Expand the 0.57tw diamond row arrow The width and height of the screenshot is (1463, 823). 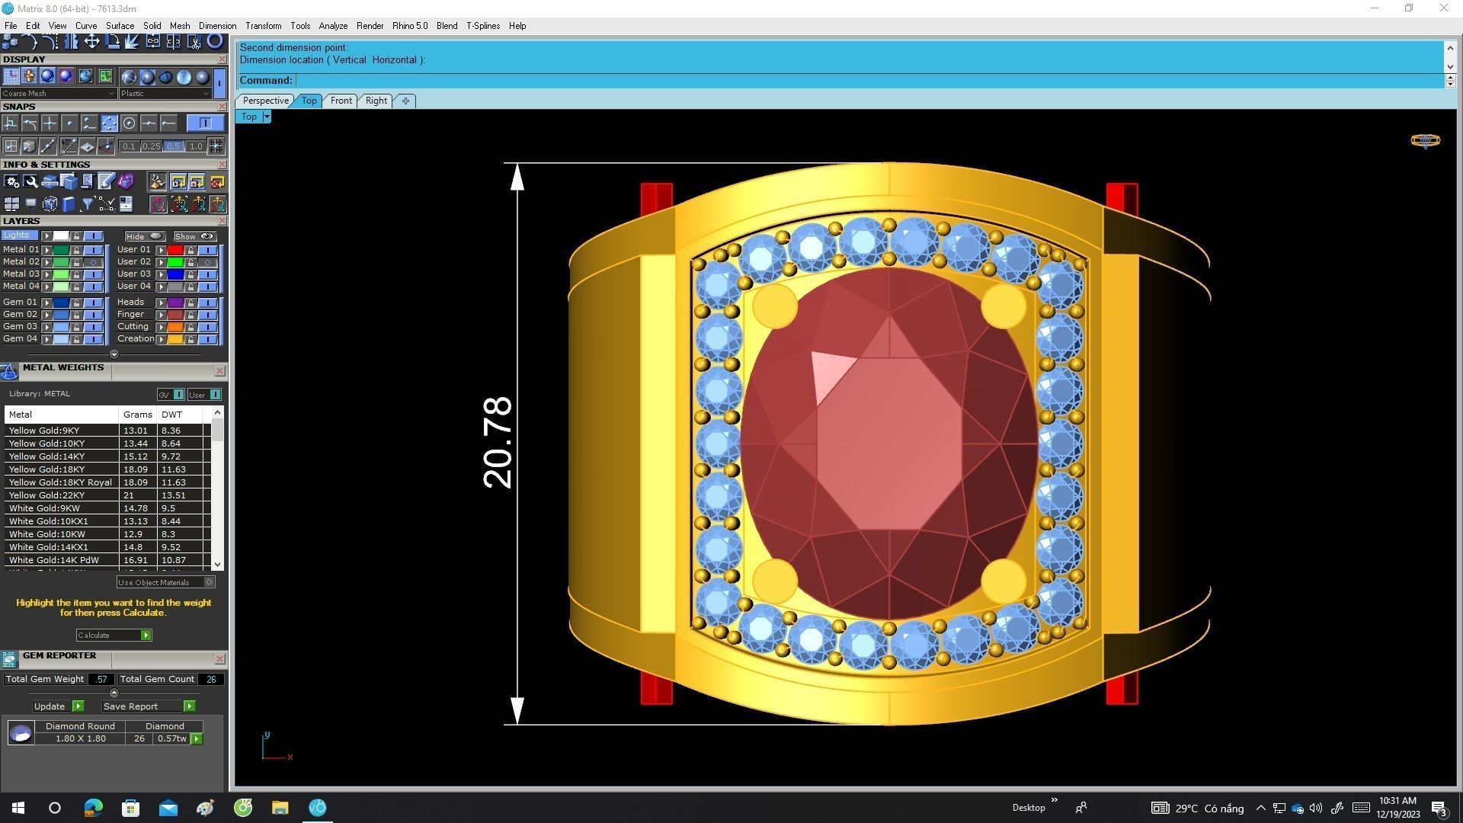pyautogui.click(x=197, y=738)
